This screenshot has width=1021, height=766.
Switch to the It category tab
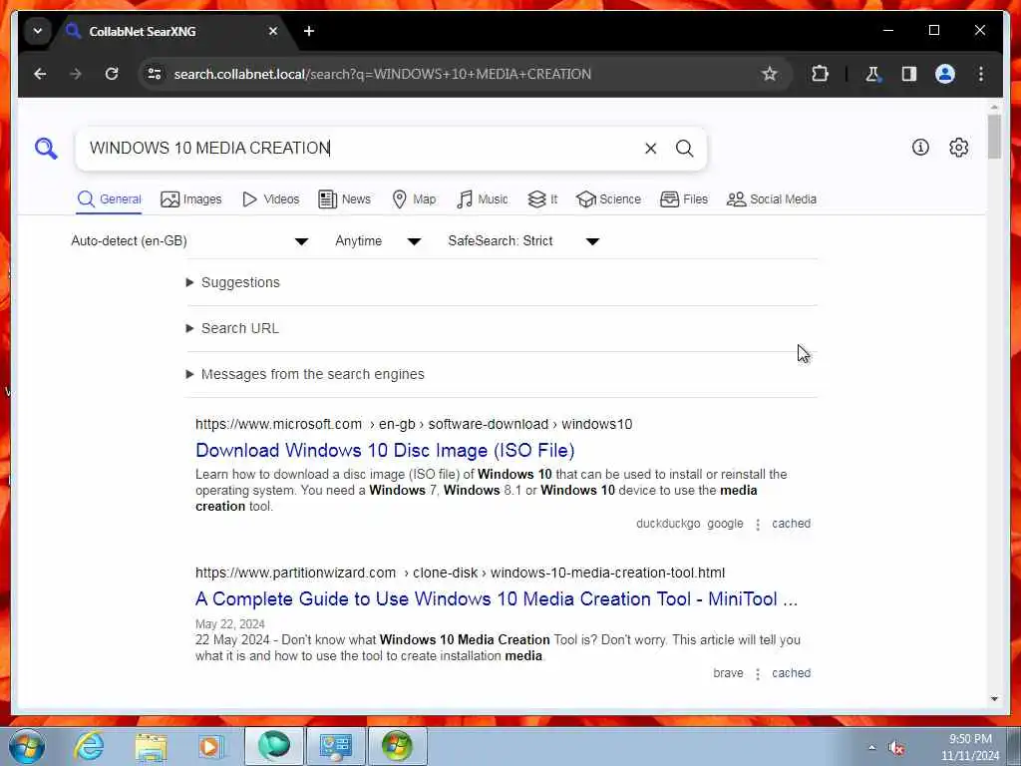click(542, 199)
